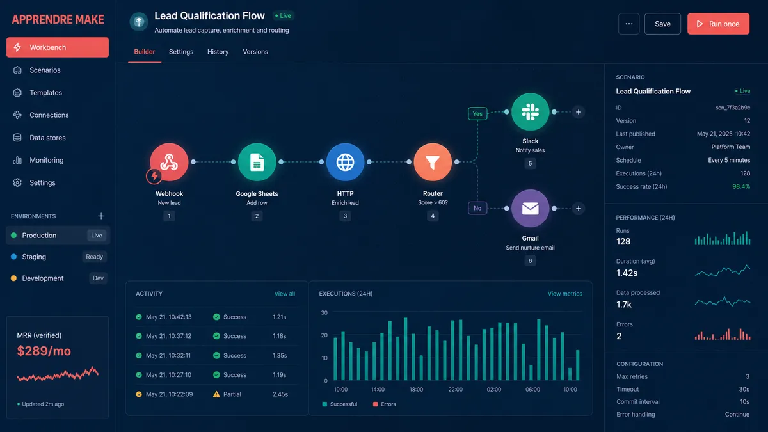Screen dimensions: 768x432
Task: Click the Dev badge on Development
Action: [x=98, y=278]
